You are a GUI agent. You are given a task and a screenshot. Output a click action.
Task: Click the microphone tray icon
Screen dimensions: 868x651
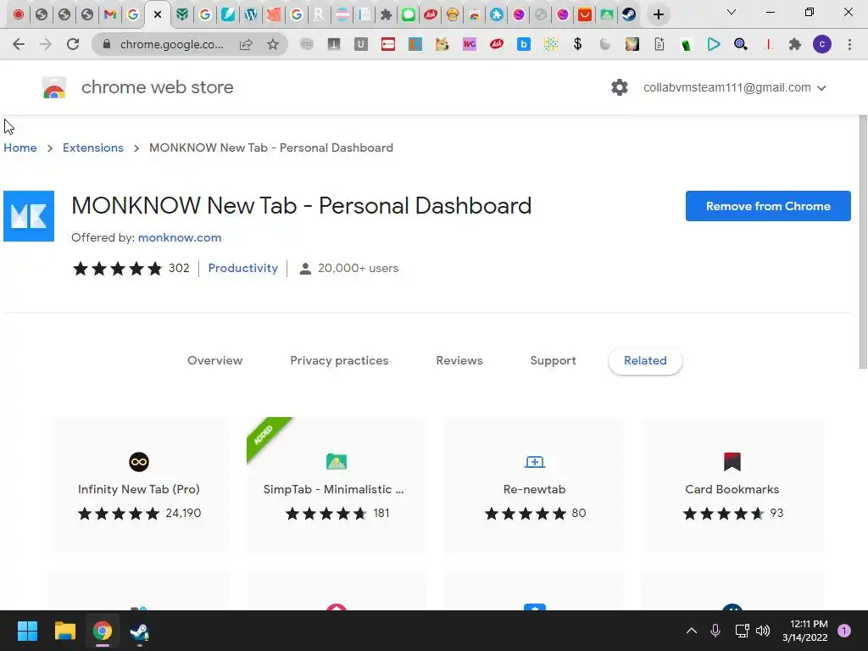pyautogui.click(x=715, y=631)
